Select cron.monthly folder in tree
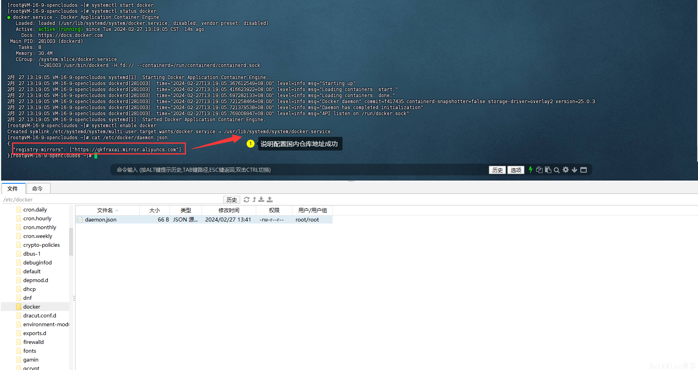Image resolution: width=698 pixels, height=370 pixels. (x=40, y=227)
